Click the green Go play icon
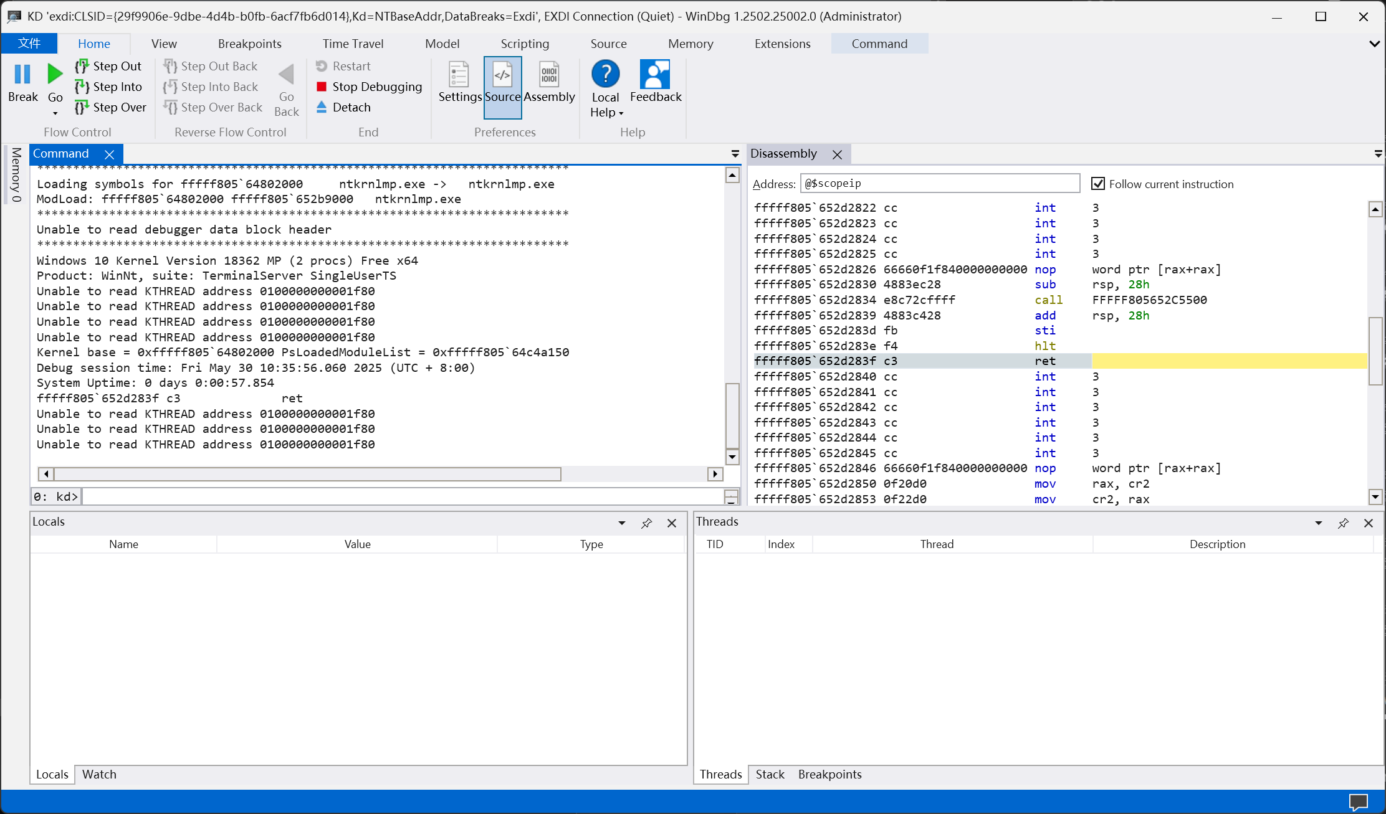The width and height of the screenshot is (1386, 814). tap(55, 74)
